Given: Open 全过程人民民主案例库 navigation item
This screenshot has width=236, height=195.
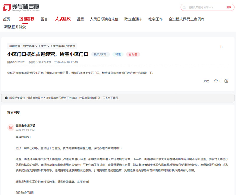Looking at the screenshot, I should [186, 19].
